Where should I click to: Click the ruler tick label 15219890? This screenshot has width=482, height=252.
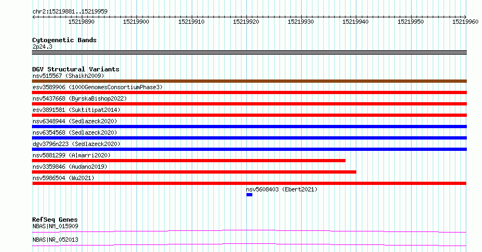(x=81, y=22)
